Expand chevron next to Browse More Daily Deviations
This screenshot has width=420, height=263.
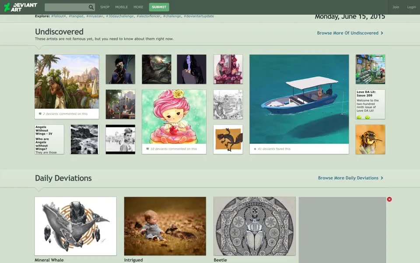[382, 178]
